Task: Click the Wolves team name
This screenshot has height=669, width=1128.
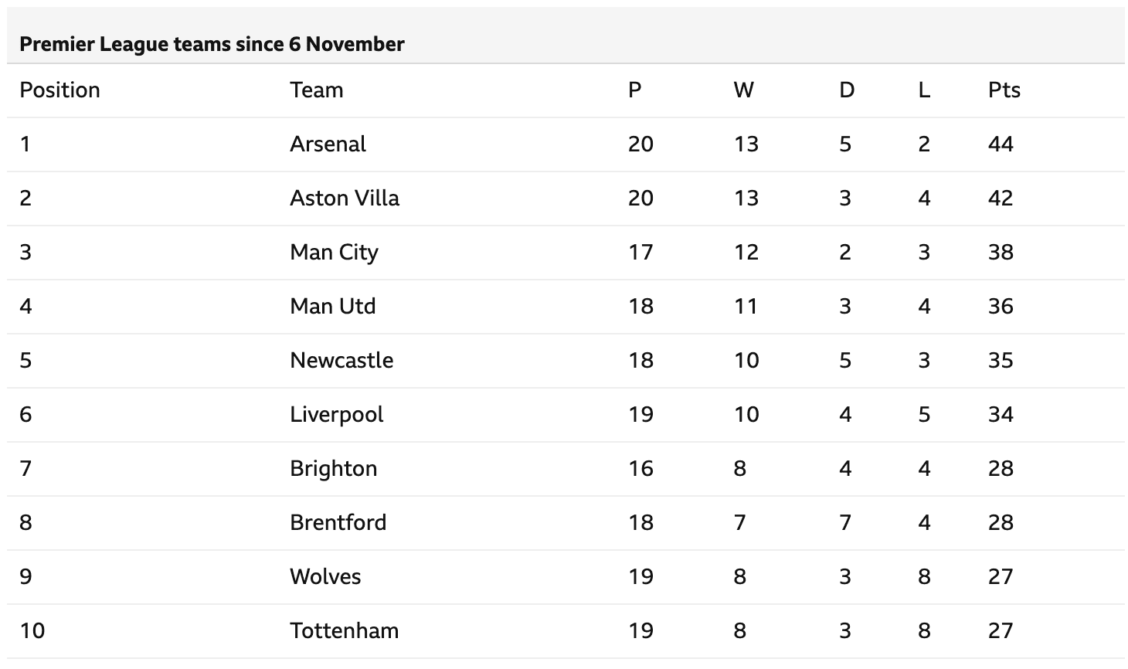Action: (325, 577)
